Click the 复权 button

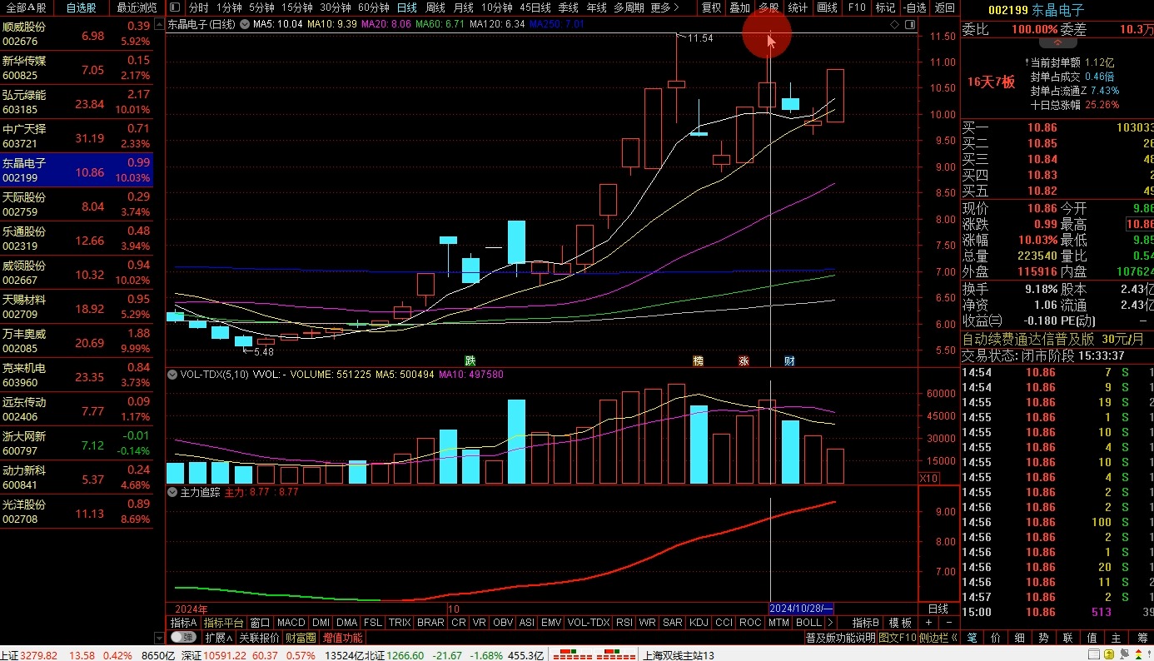711,7
